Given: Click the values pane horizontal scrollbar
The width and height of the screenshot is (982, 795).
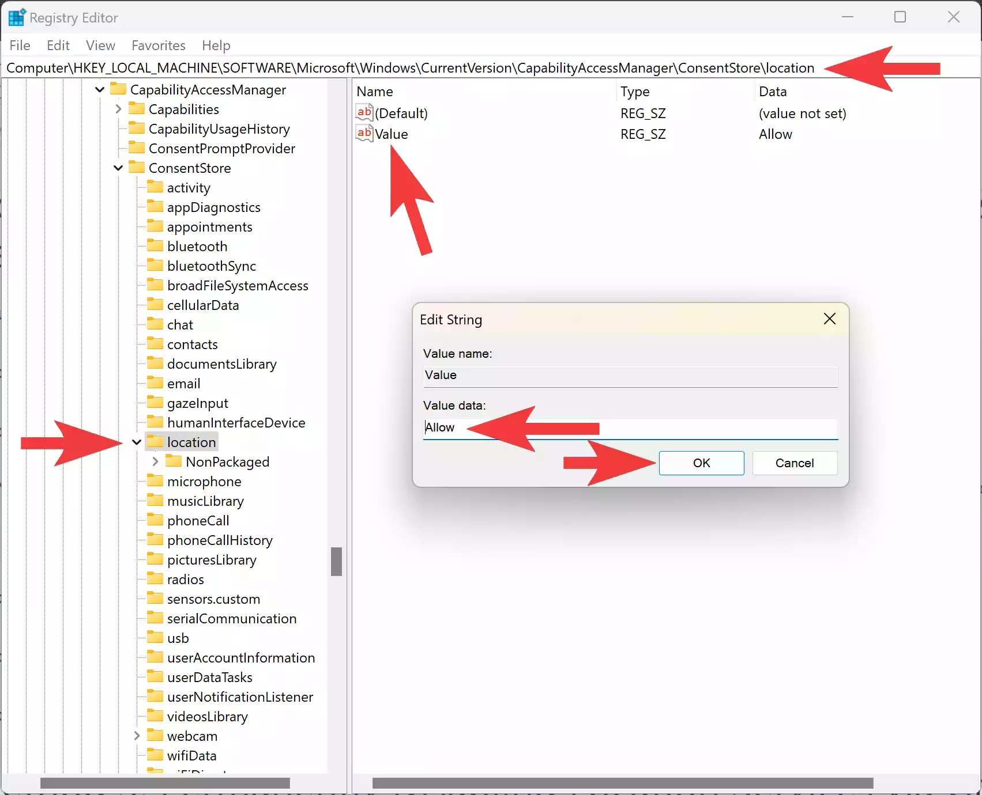Looking at the screenshot, I should (x=623, y=783).
